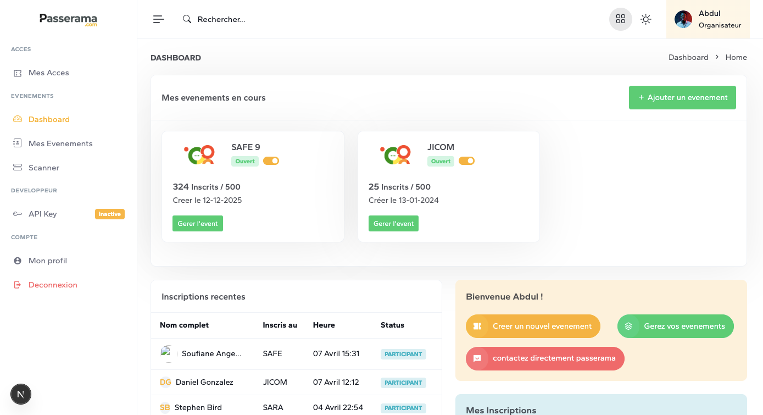Click the SB initials avatar
Screen dimensions: 763x415
point(165,407)
